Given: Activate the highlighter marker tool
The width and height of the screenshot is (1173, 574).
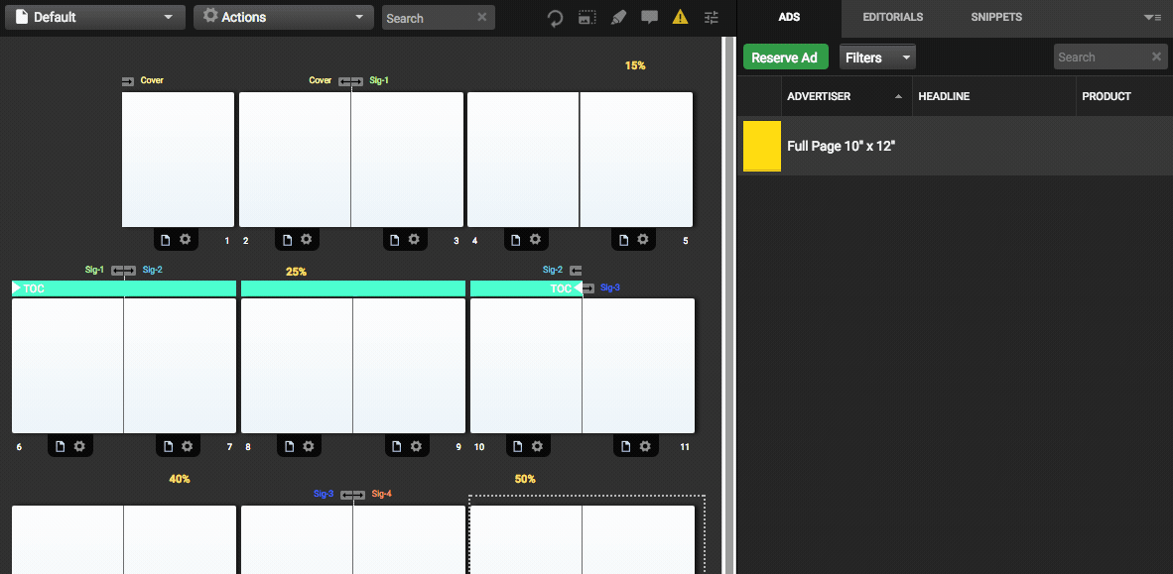Looking at the screenshot, I should 618,18.
